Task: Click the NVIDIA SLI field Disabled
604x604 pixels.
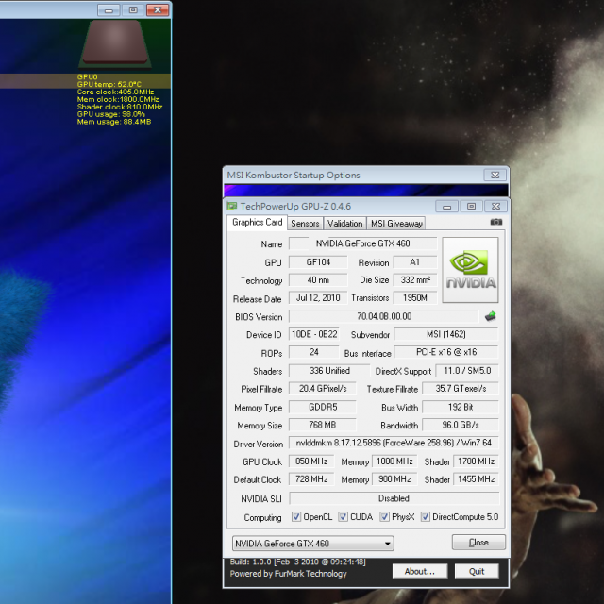Action: point(394,498)
